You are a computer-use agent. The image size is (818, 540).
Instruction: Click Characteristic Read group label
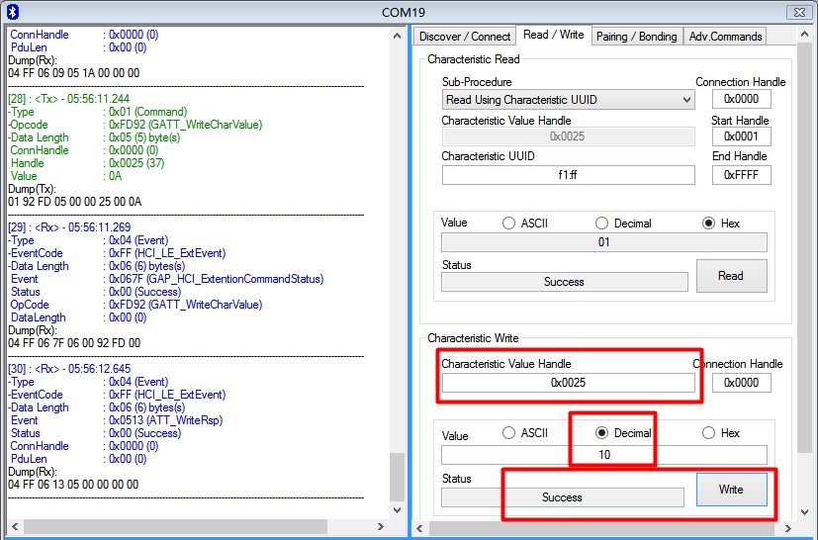pyautogui.click(x=474, y=59)
